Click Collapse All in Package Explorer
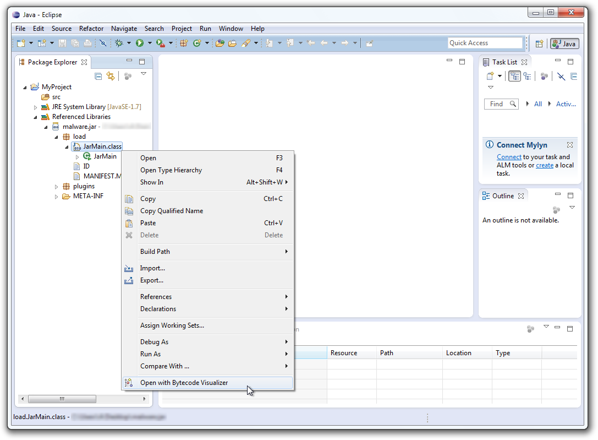The width and height of the screenshot is (598, 440). click(x=98, y=77)
